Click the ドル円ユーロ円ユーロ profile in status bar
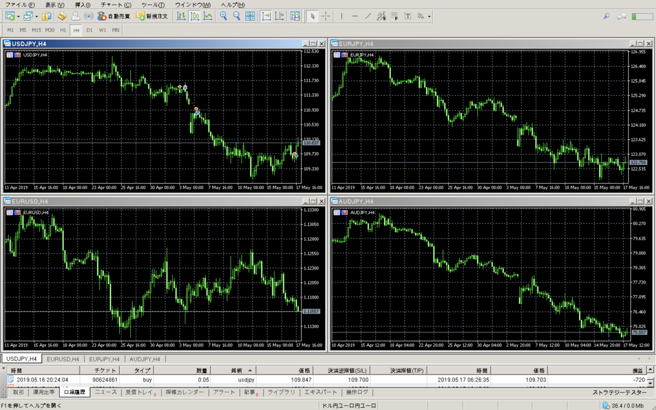Screen dimensions: 656x410 (x=349, y=405)
